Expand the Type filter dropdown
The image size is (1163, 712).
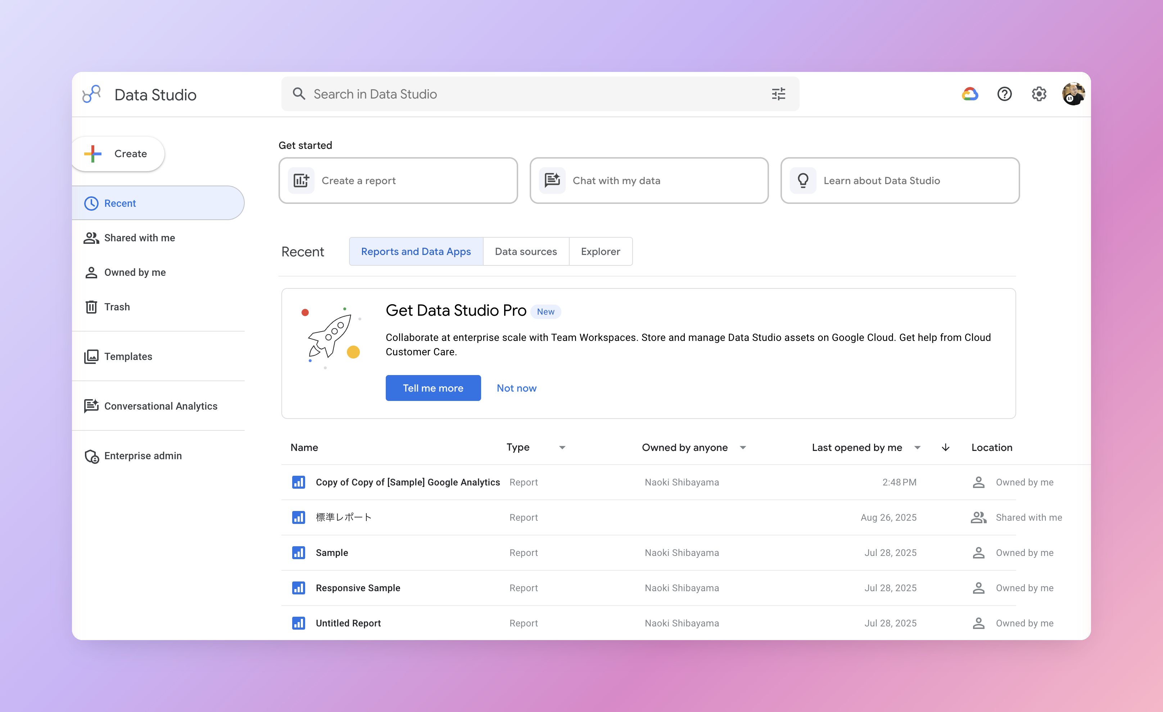pyautogui.click(x=562, y=447)
